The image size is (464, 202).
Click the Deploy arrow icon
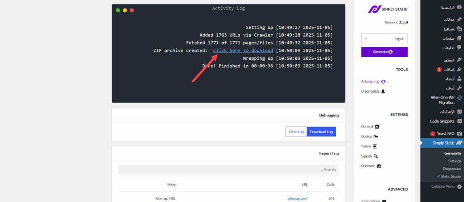click(x=376, y=136)
